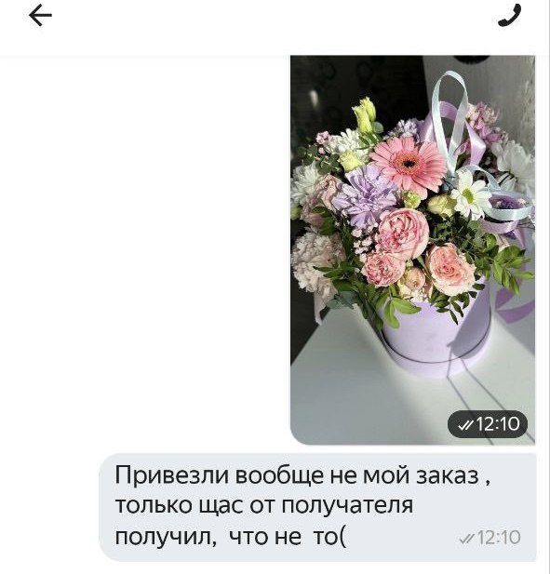
Task: Tap the 12:10 timestamp badge on the photo
Action: (x=488, y=424)
